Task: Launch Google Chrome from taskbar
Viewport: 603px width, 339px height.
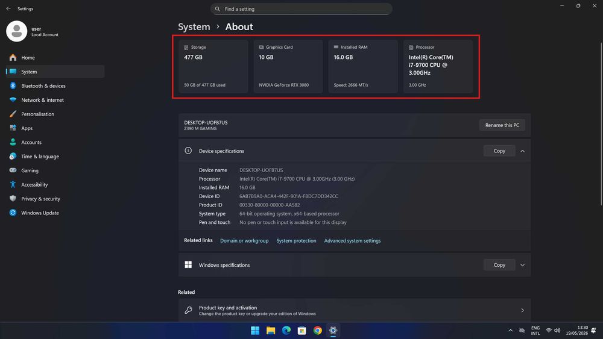Action: click(x=317, y=331)
